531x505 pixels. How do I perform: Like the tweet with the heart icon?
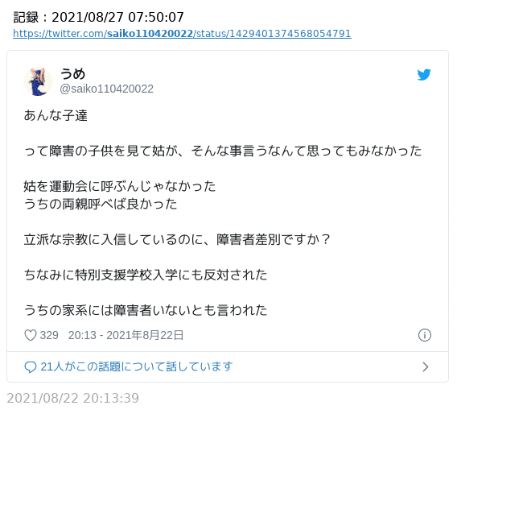point(31,335)
